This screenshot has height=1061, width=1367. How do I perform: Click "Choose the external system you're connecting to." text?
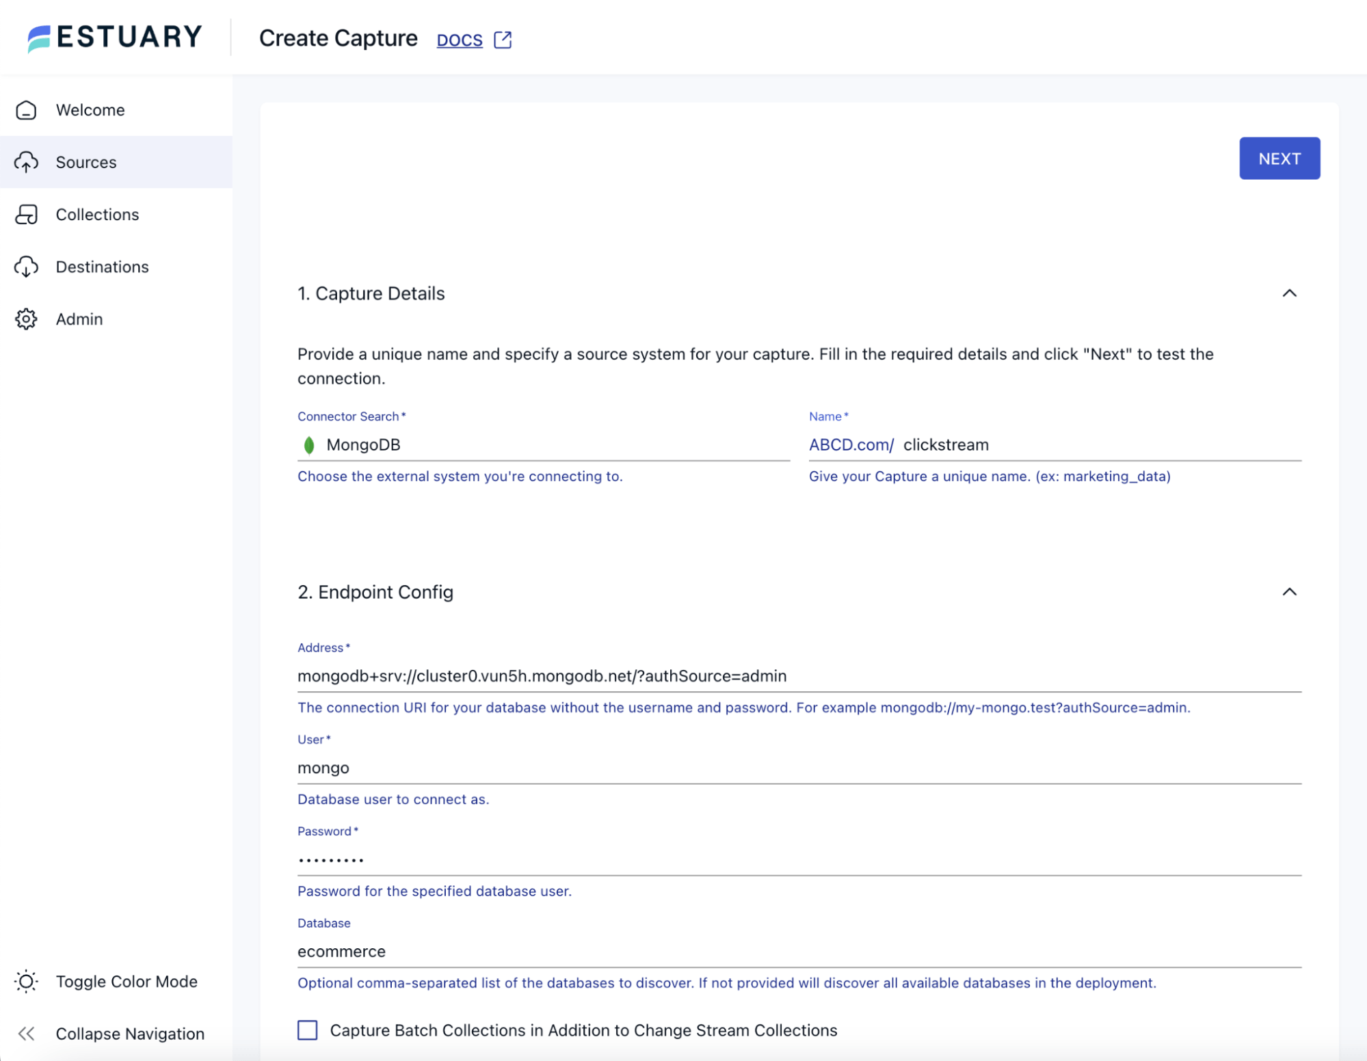click(460, 476)
